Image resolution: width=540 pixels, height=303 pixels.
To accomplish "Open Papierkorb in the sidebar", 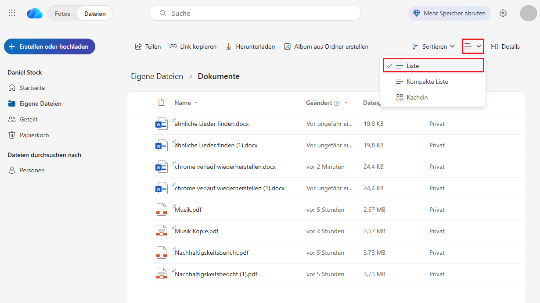I will coord(34,135).
